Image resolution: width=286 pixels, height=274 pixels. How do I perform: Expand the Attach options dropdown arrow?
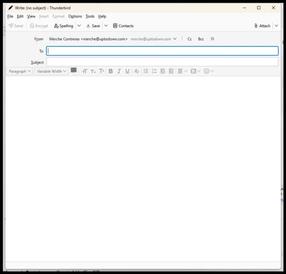(276, 26)
